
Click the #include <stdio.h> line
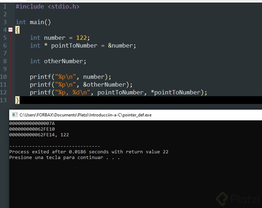pyautogui.click(x=47, y=6)
